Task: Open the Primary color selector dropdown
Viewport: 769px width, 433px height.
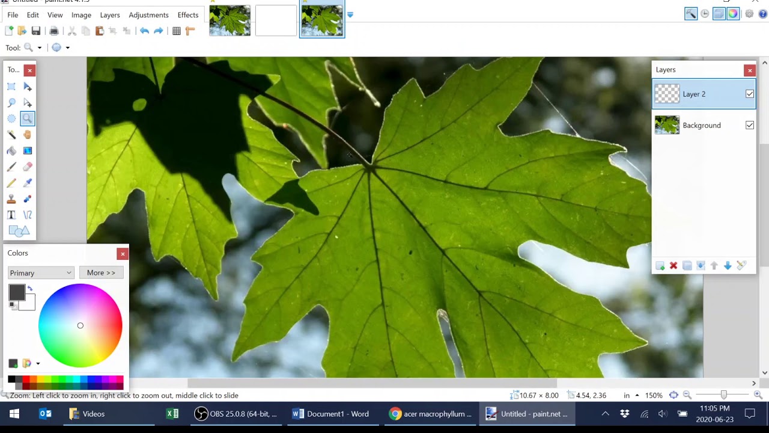Action: click(x=41, y=273)
